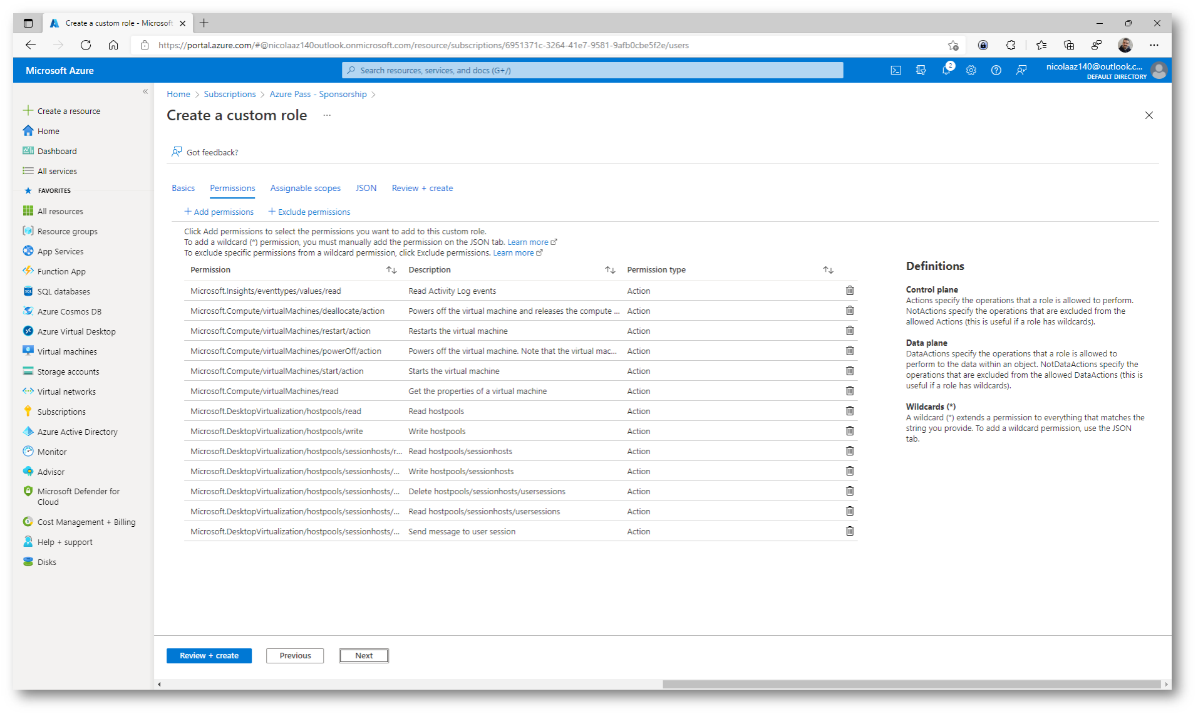Open Subscriptions breadcrumb
Viewport: 1198px width, 716px height.
[x=230, y=94]
